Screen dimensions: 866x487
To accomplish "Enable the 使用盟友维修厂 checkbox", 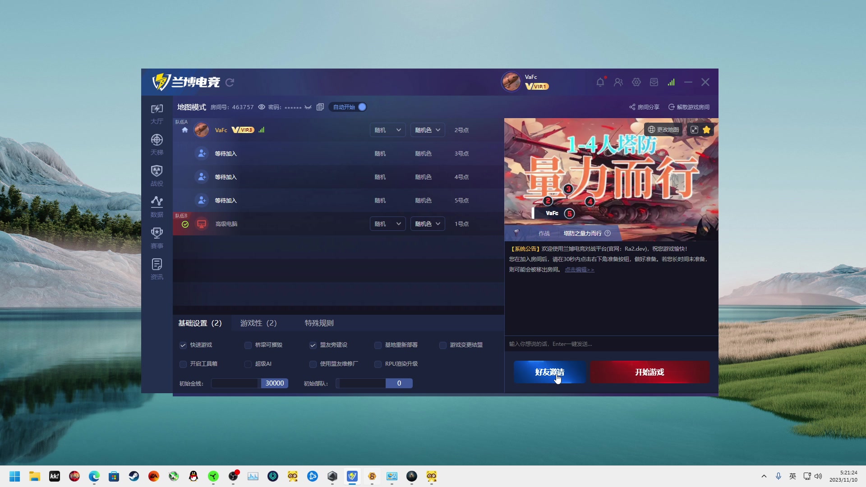I will tap(313, 364).
